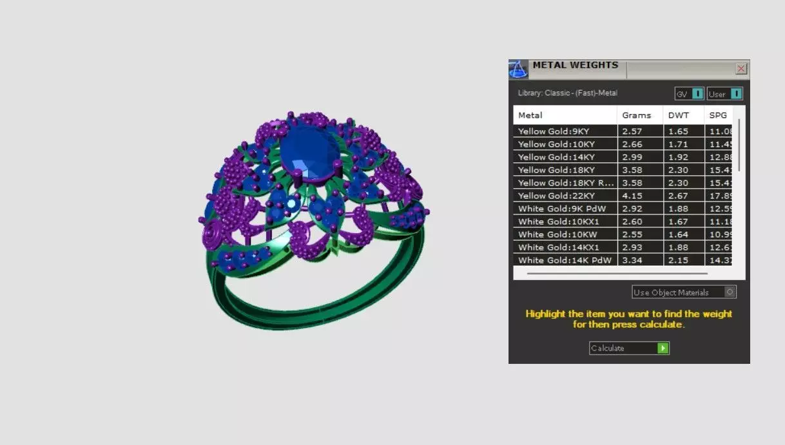The height and width of the screenshot is (445, 785).
Task: Select the Yellow Gold:14KY row
Action: (623, 157)
